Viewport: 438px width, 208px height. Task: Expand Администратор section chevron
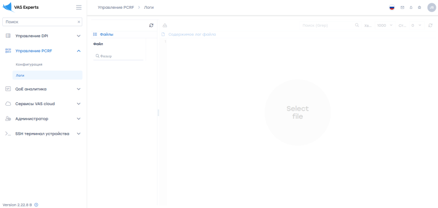[x=79, y=119]
